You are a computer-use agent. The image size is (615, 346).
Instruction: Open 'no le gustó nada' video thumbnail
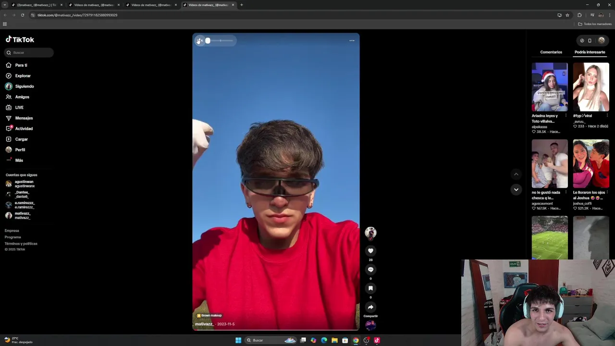click(550, 164)
